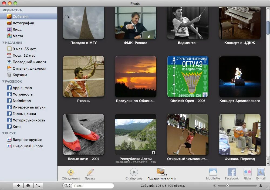Click the Объединить merge events icon
The width and height of the screenshot is (270, 190).
pos(71,172)
